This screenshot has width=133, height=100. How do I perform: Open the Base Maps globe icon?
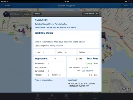(6, 14)
